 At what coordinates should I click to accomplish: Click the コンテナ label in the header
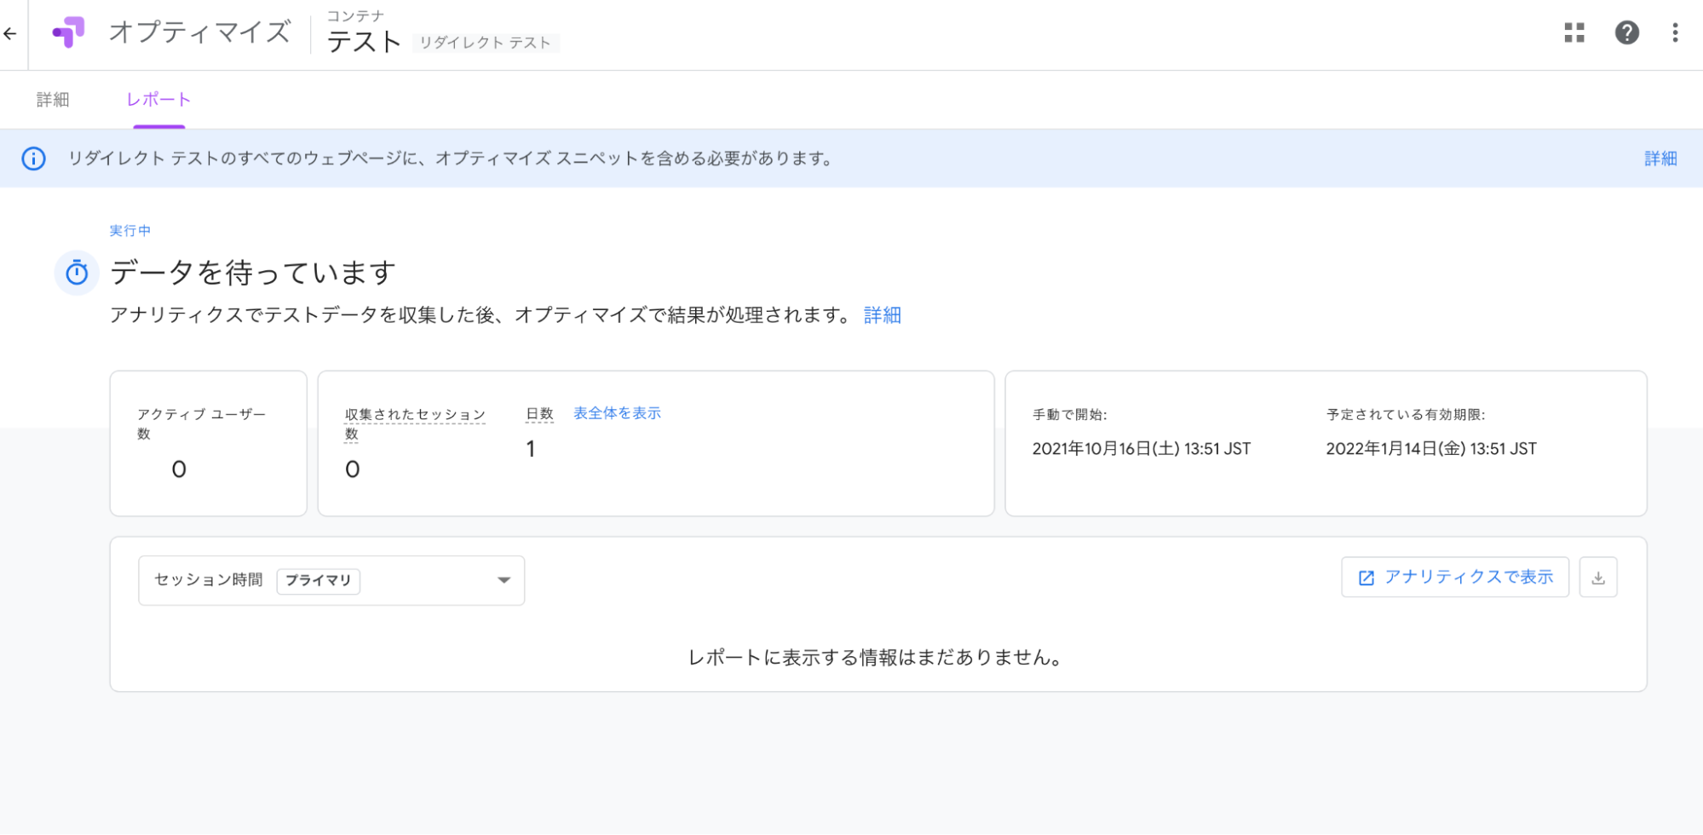pyautogui.click(x=356, y=16)
